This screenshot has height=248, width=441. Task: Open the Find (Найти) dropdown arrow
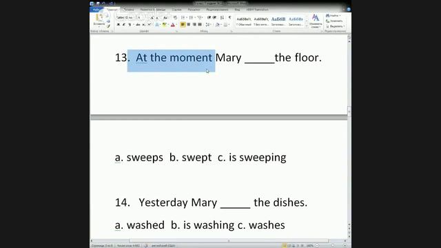pos(340,15)
